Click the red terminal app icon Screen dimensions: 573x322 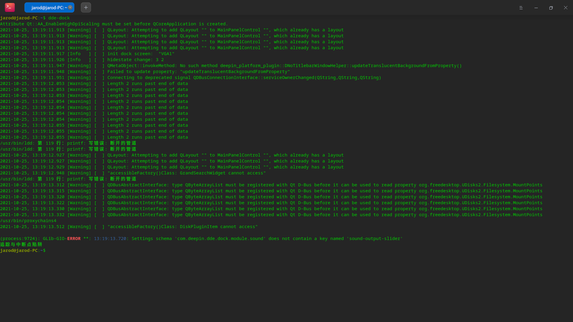[10, 7]
